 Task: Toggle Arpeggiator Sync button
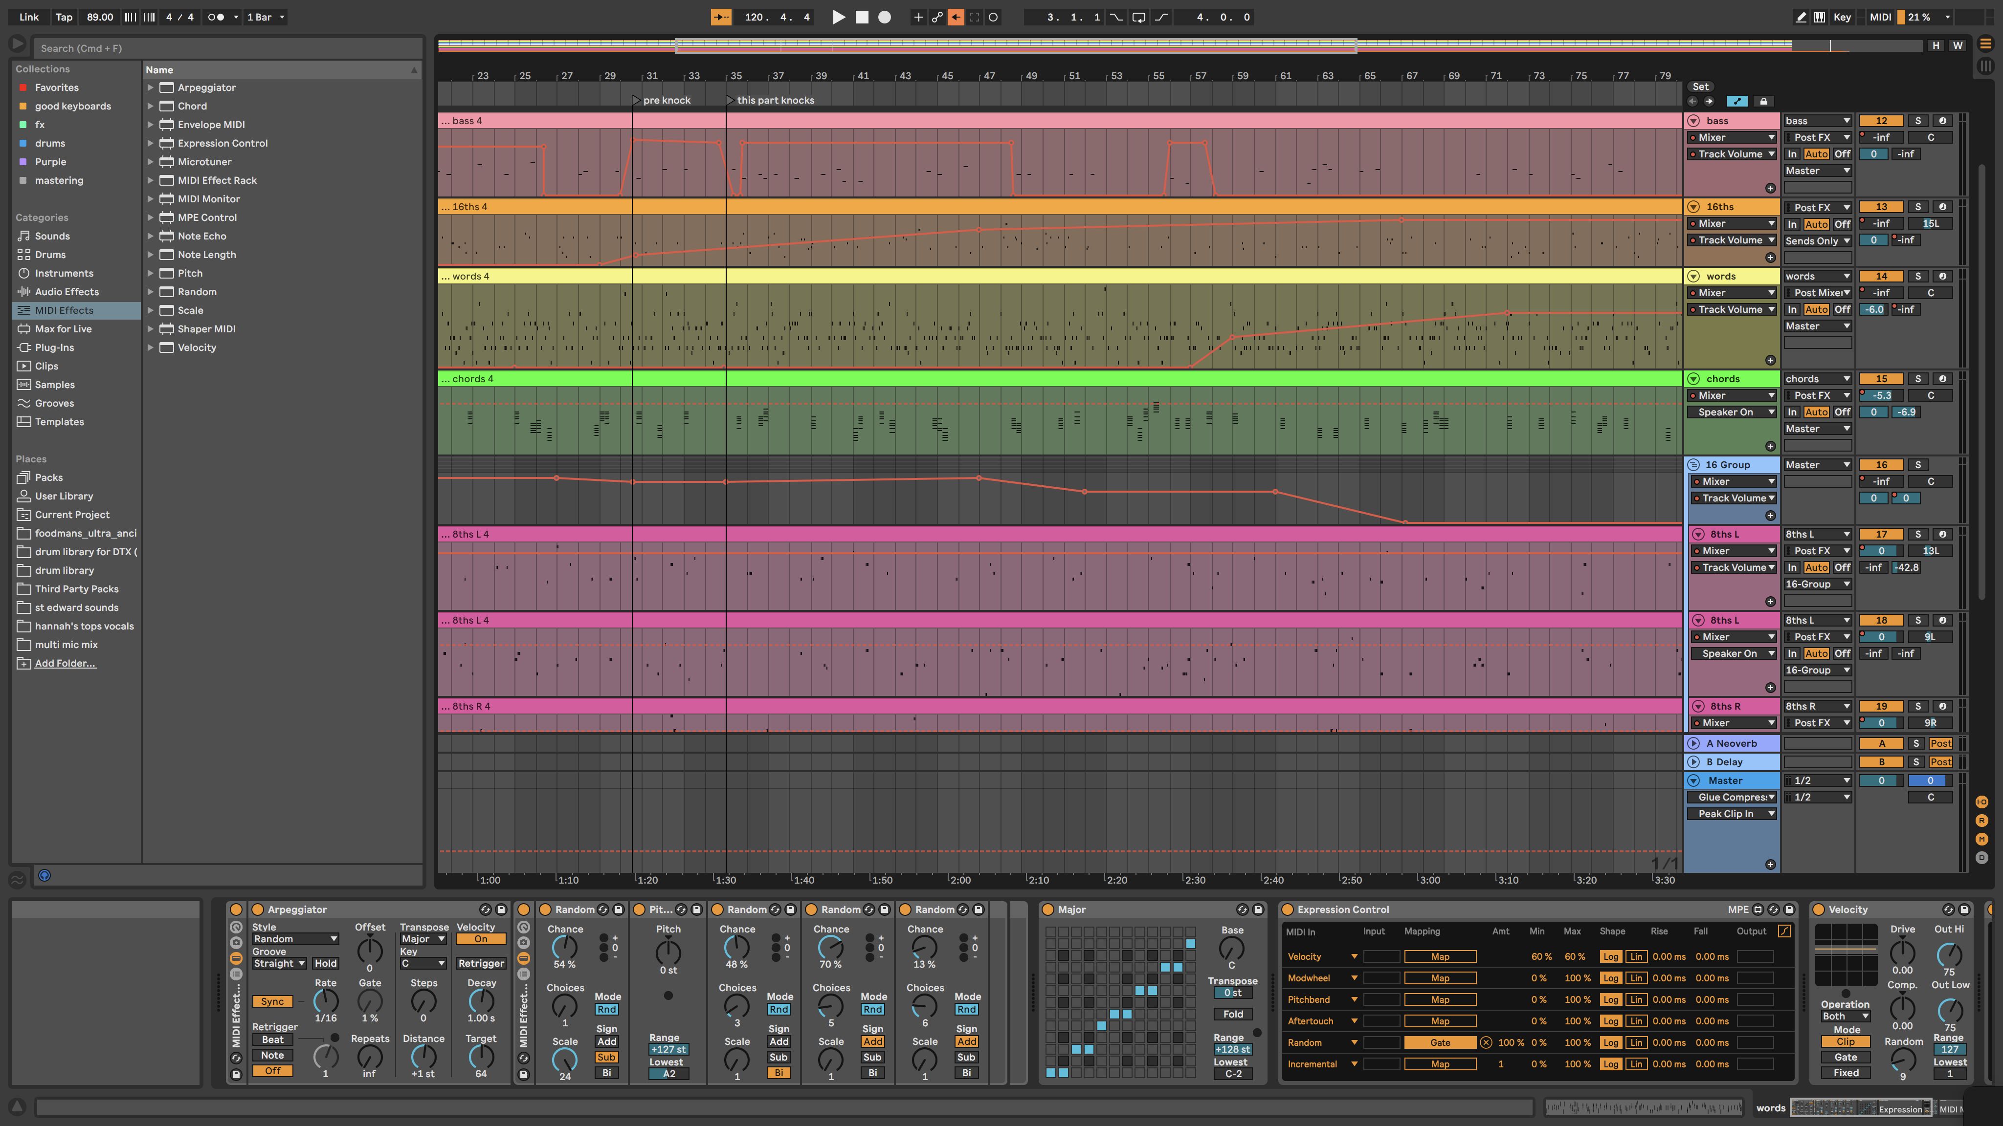pos(272,1002)
